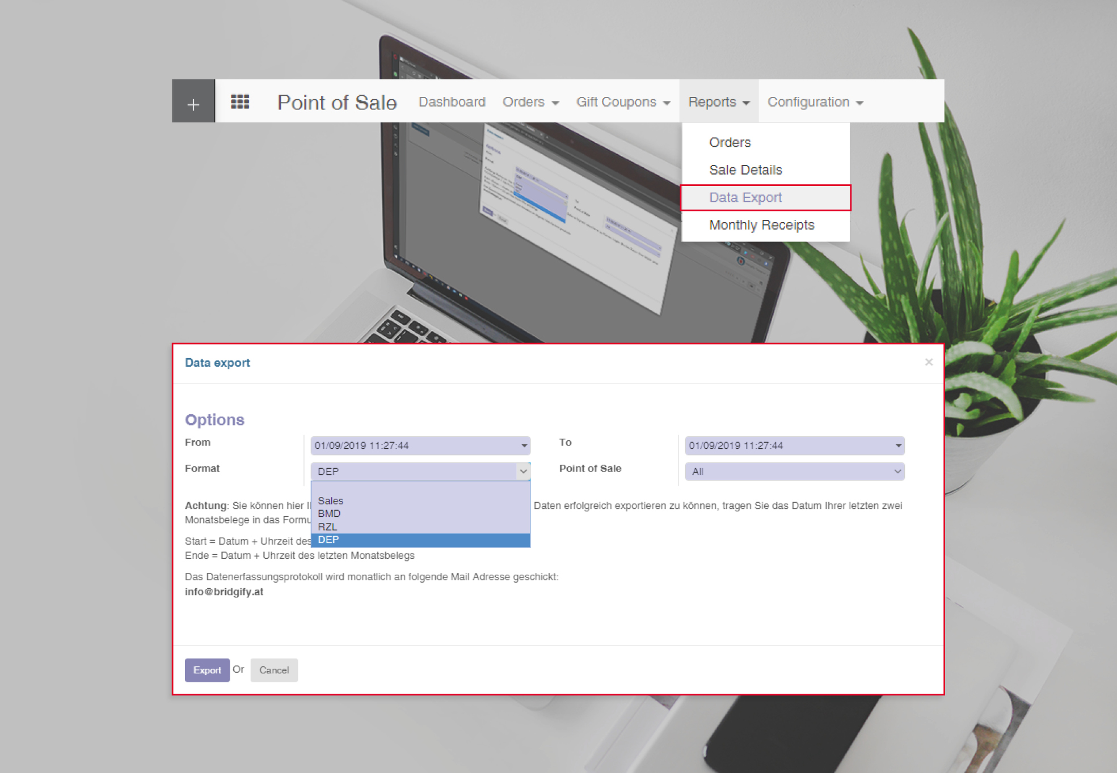Select the blank Format option
The height and width of the screenshot is (773, 1117).
pyautogui.click(x=420, y=489)
